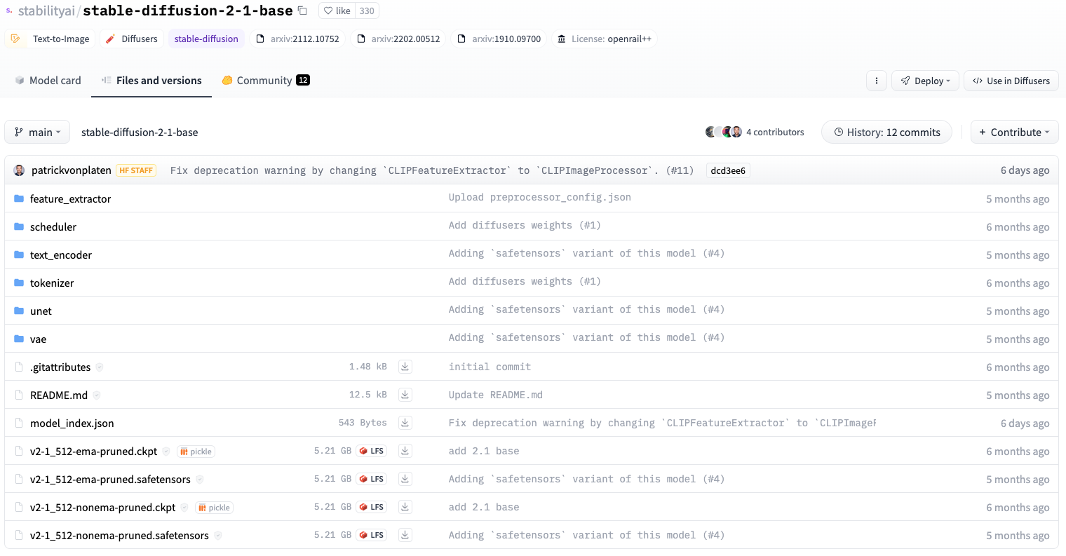The height and width of the screenshot is (556, 1066).
Task: Open the text_encoder folder
Action: [61, 255]
